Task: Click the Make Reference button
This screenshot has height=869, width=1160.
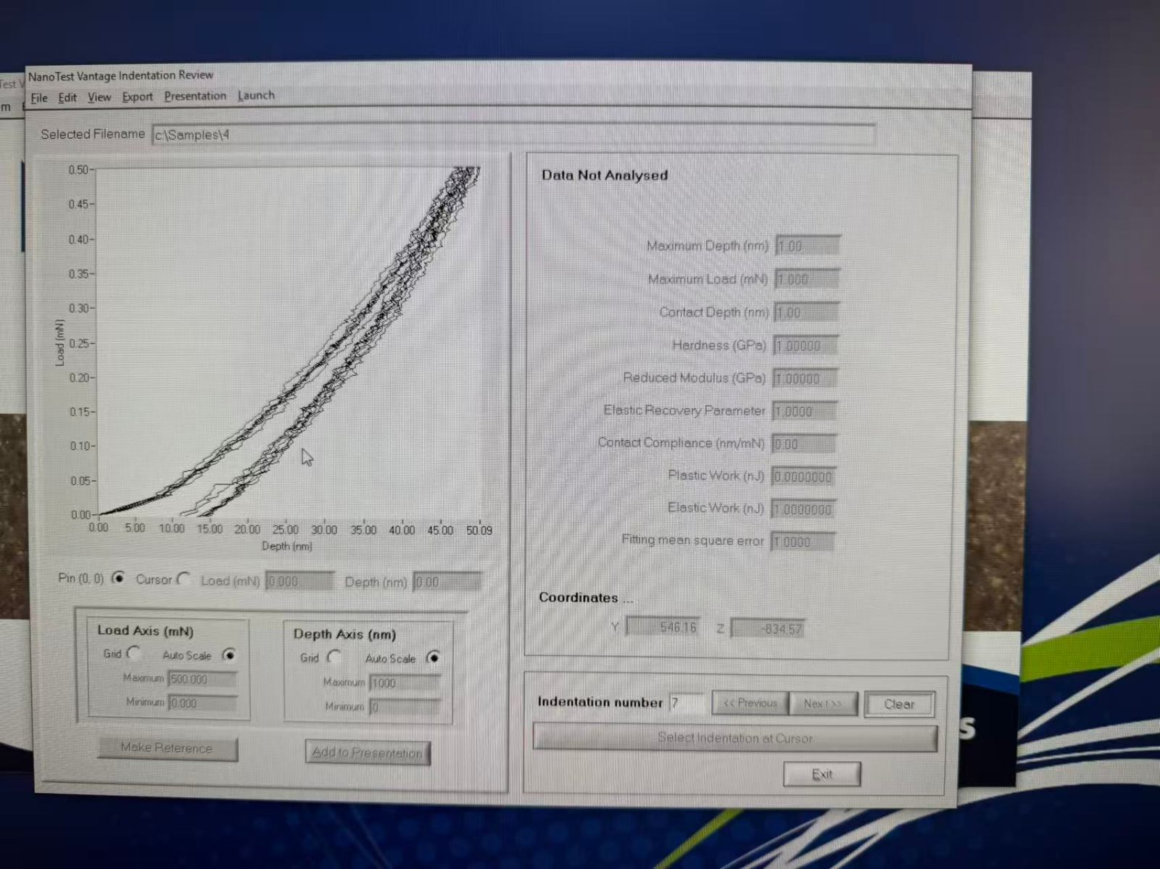Action: pyautogui.click(x=167, y=748)
